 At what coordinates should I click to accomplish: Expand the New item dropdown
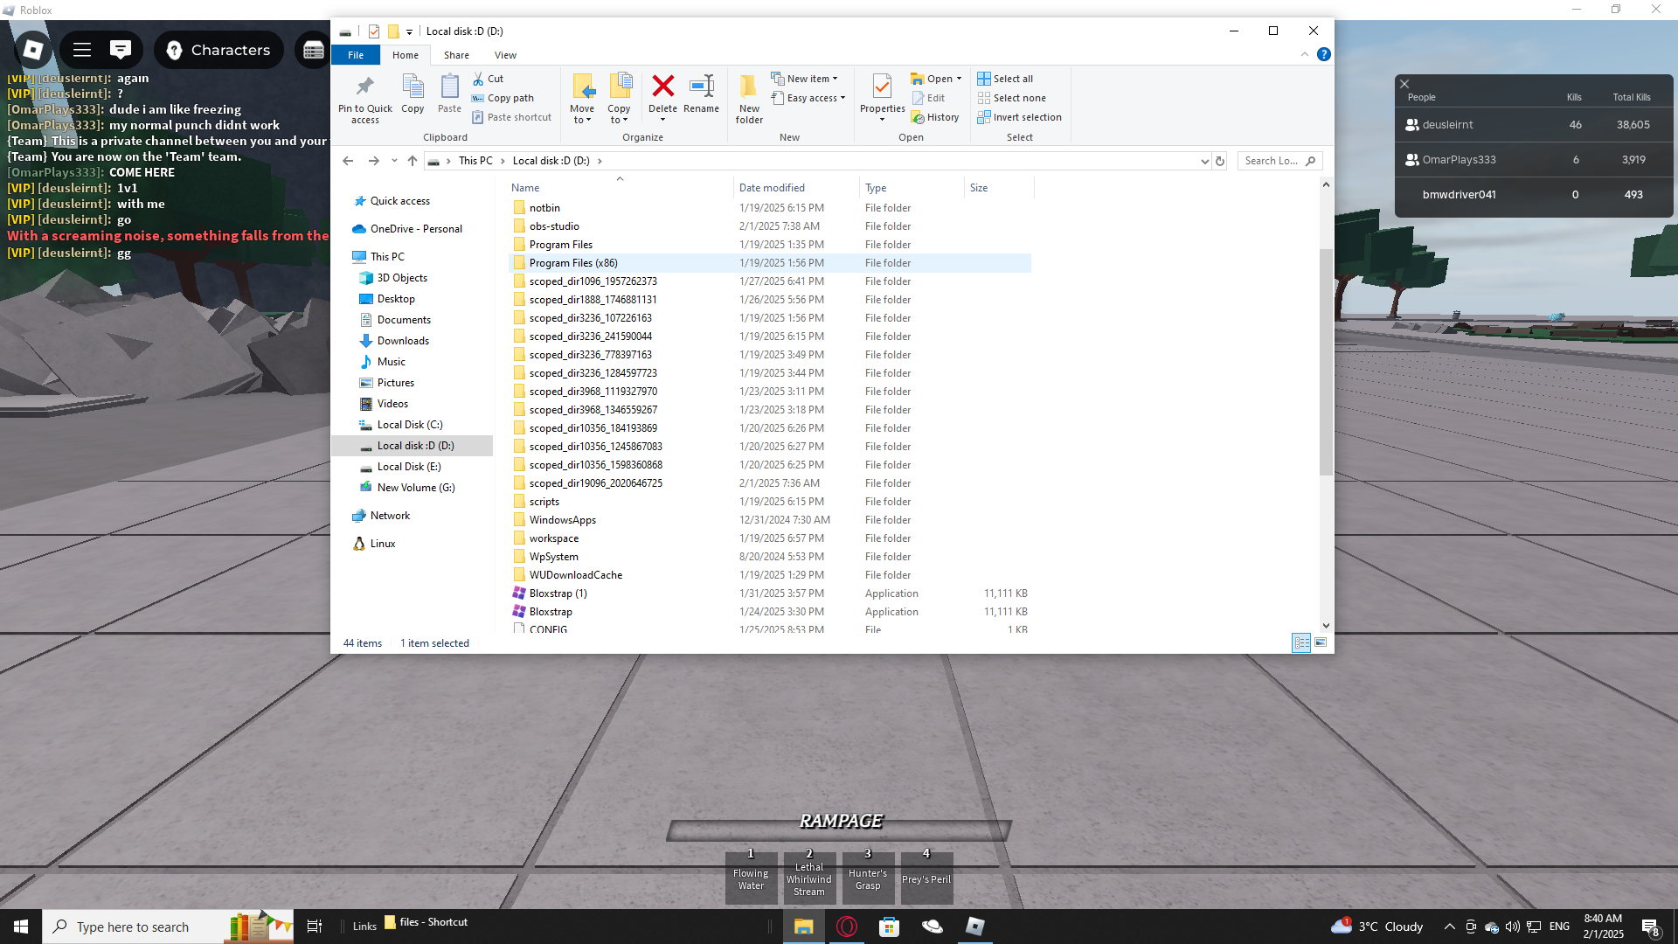click(x=805, y=79)
